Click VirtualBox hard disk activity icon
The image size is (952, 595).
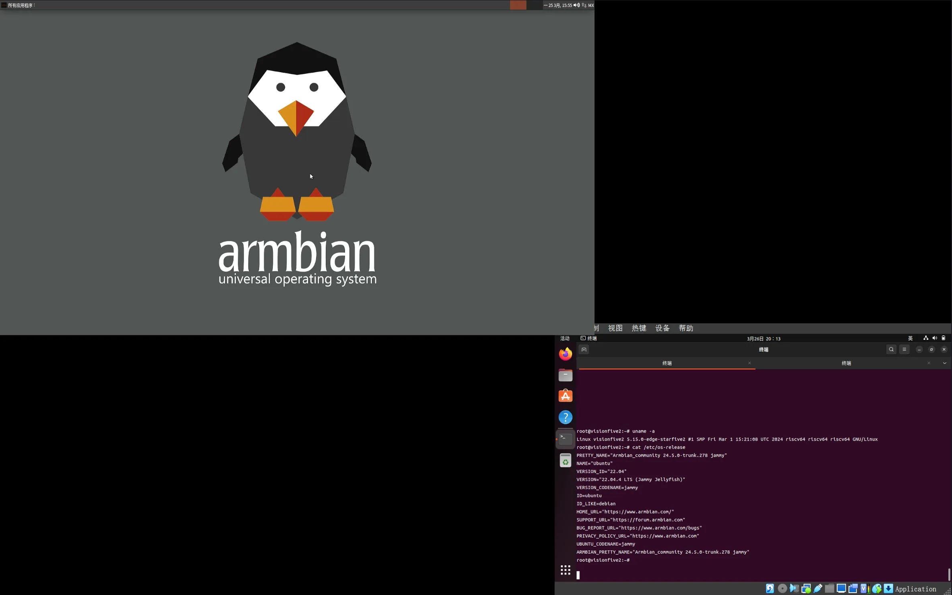770,589
